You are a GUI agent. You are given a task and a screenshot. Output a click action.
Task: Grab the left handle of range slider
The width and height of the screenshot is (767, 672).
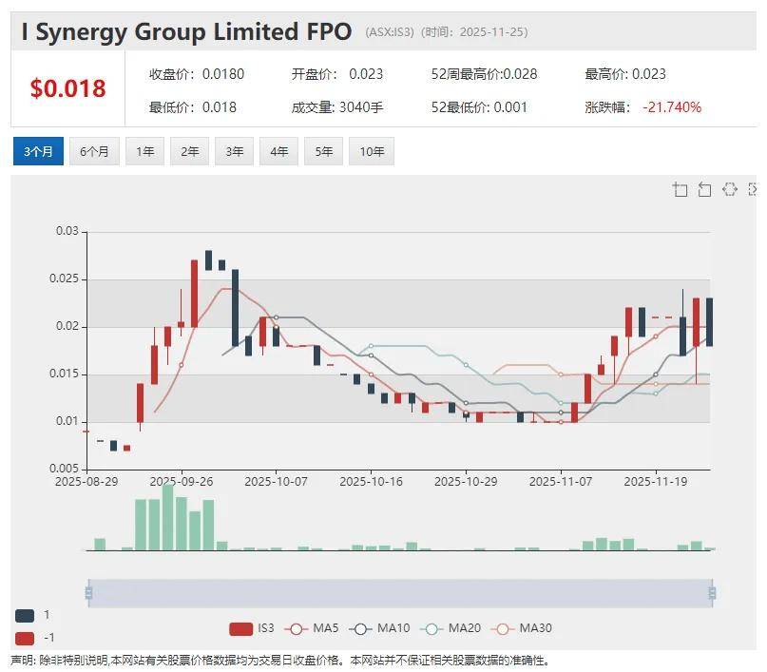pyautogui.click(x=88, y=593)
